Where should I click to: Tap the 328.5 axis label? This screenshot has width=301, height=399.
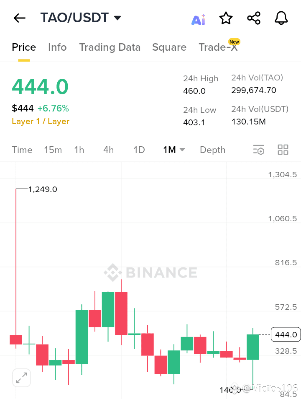point(286,351)
